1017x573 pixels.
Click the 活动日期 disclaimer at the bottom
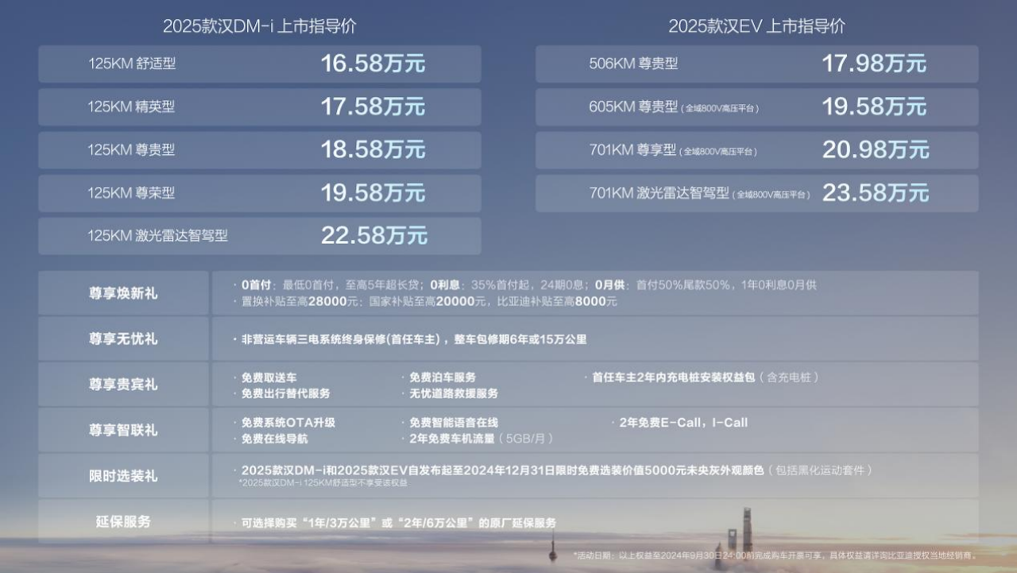pyautogui.click(x=775, y=556)
